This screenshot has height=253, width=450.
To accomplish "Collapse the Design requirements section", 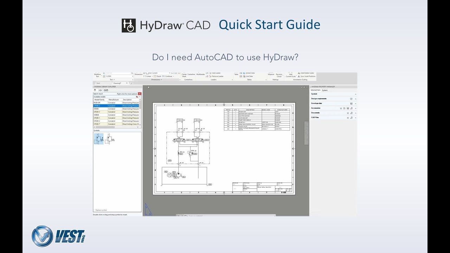I will (x=355, y=99).
